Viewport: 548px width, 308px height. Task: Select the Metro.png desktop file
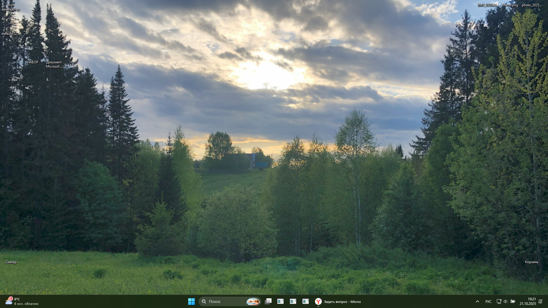click(x=510, y=5)
